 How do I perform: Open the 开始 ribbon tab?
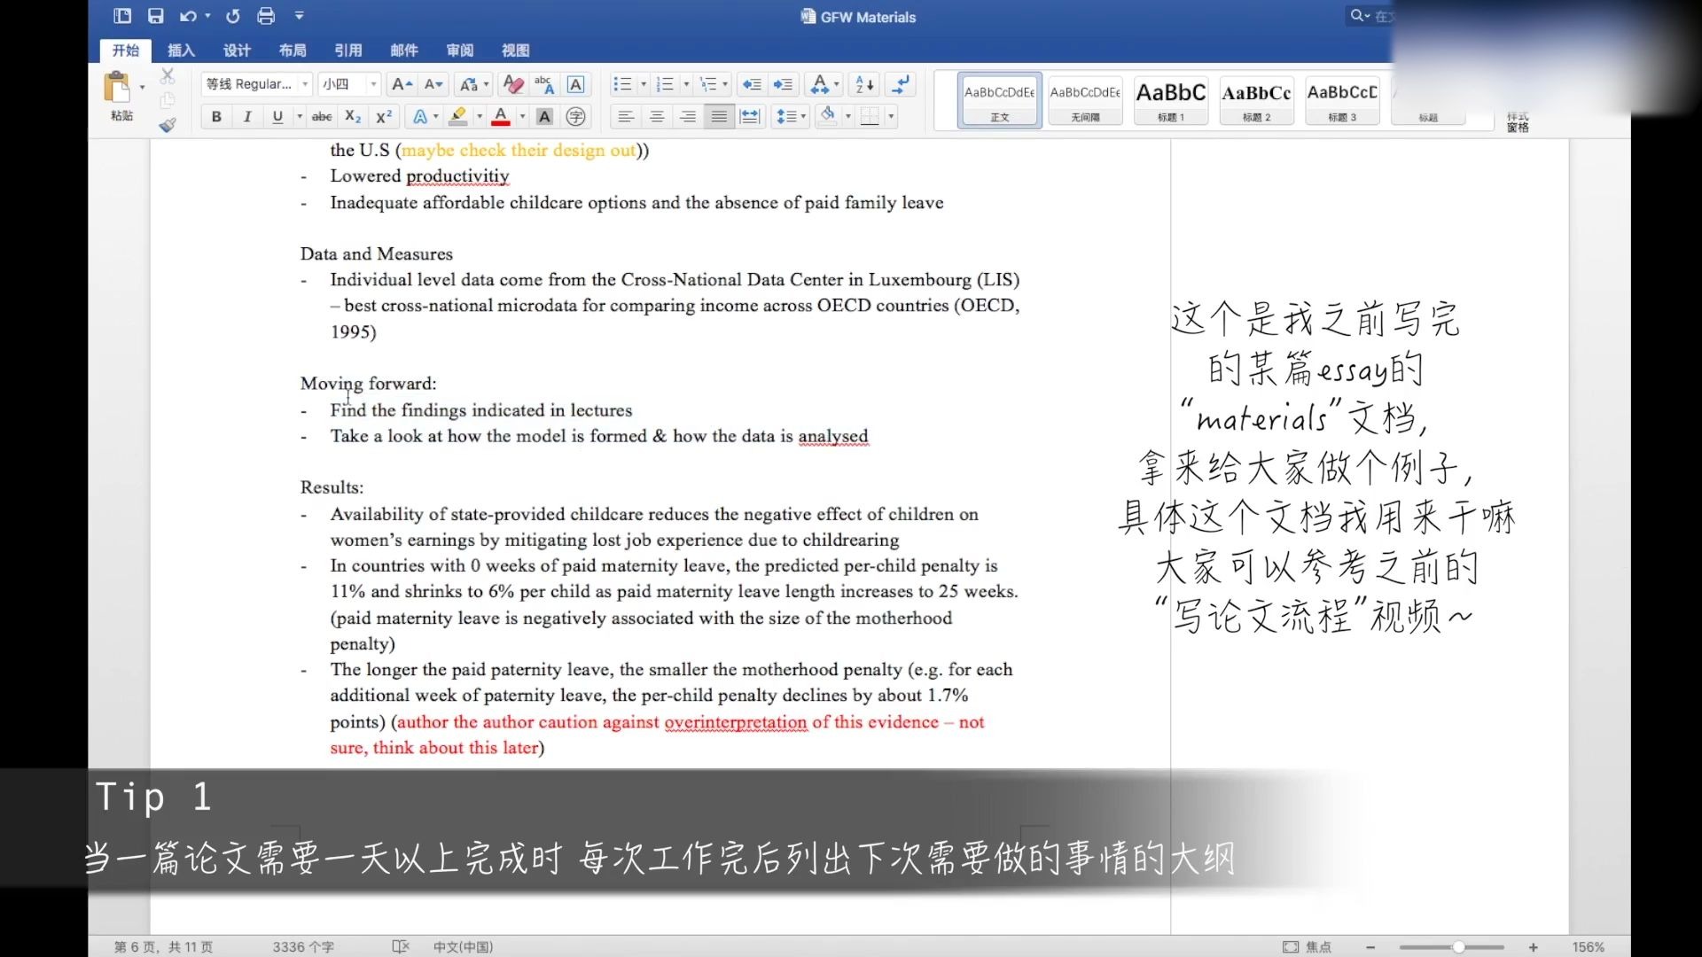pyautogui.click(x=126, y=51)
